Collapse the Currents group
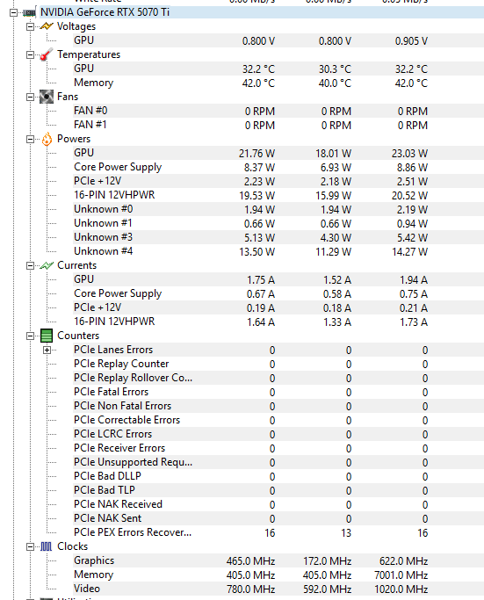The height and width of the screenshot is (600, 484). click(x=30, y=265)
